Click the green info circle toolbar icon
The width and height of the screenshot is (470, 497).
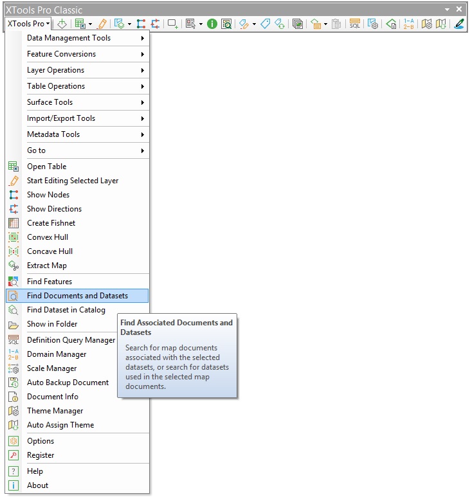tap(212, 24)
